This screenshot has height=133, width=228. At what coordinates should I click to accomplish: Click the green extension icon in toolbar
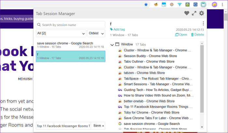click(x=187, y=5)
